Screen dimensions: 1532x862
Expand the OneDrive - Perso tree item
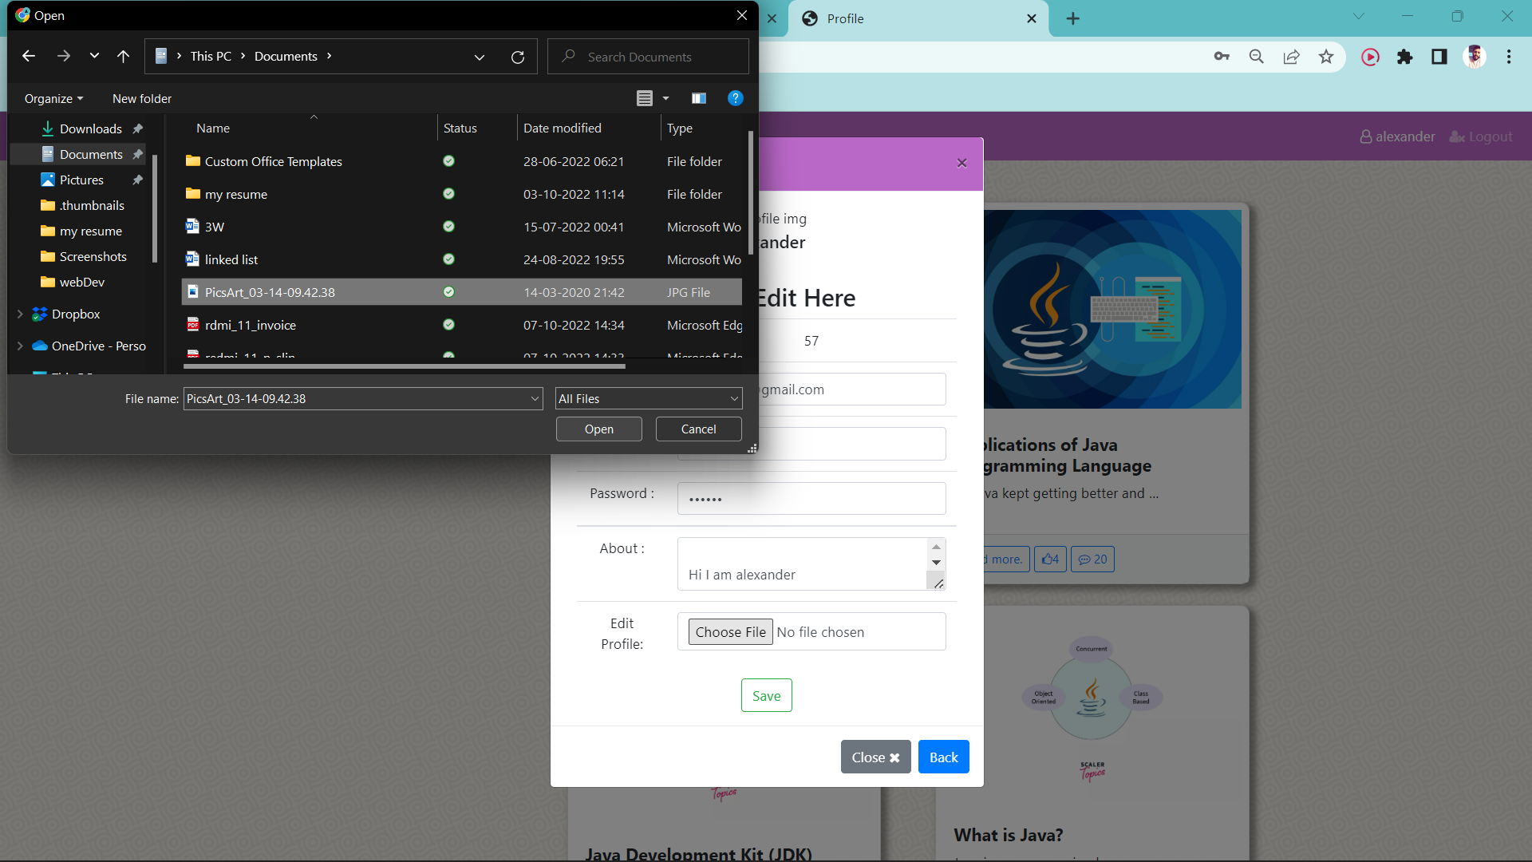coord(20,346)
